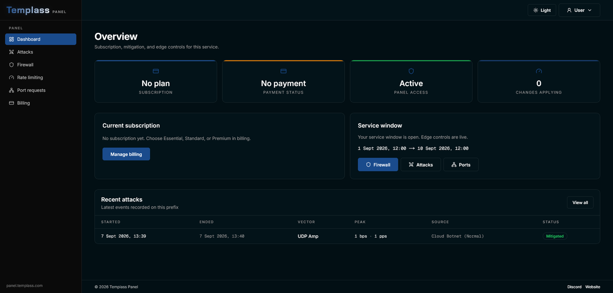The height and width of the screenshot is (293, 613).
Task: Click the Dashboard grid icon in sidebar
Action: click(x=11, y=39)
